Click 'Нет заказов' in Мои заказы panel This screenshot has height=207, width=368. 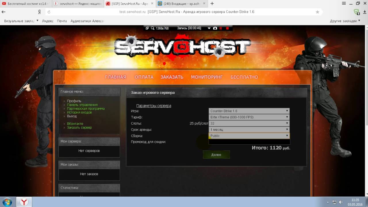[89, 174]
